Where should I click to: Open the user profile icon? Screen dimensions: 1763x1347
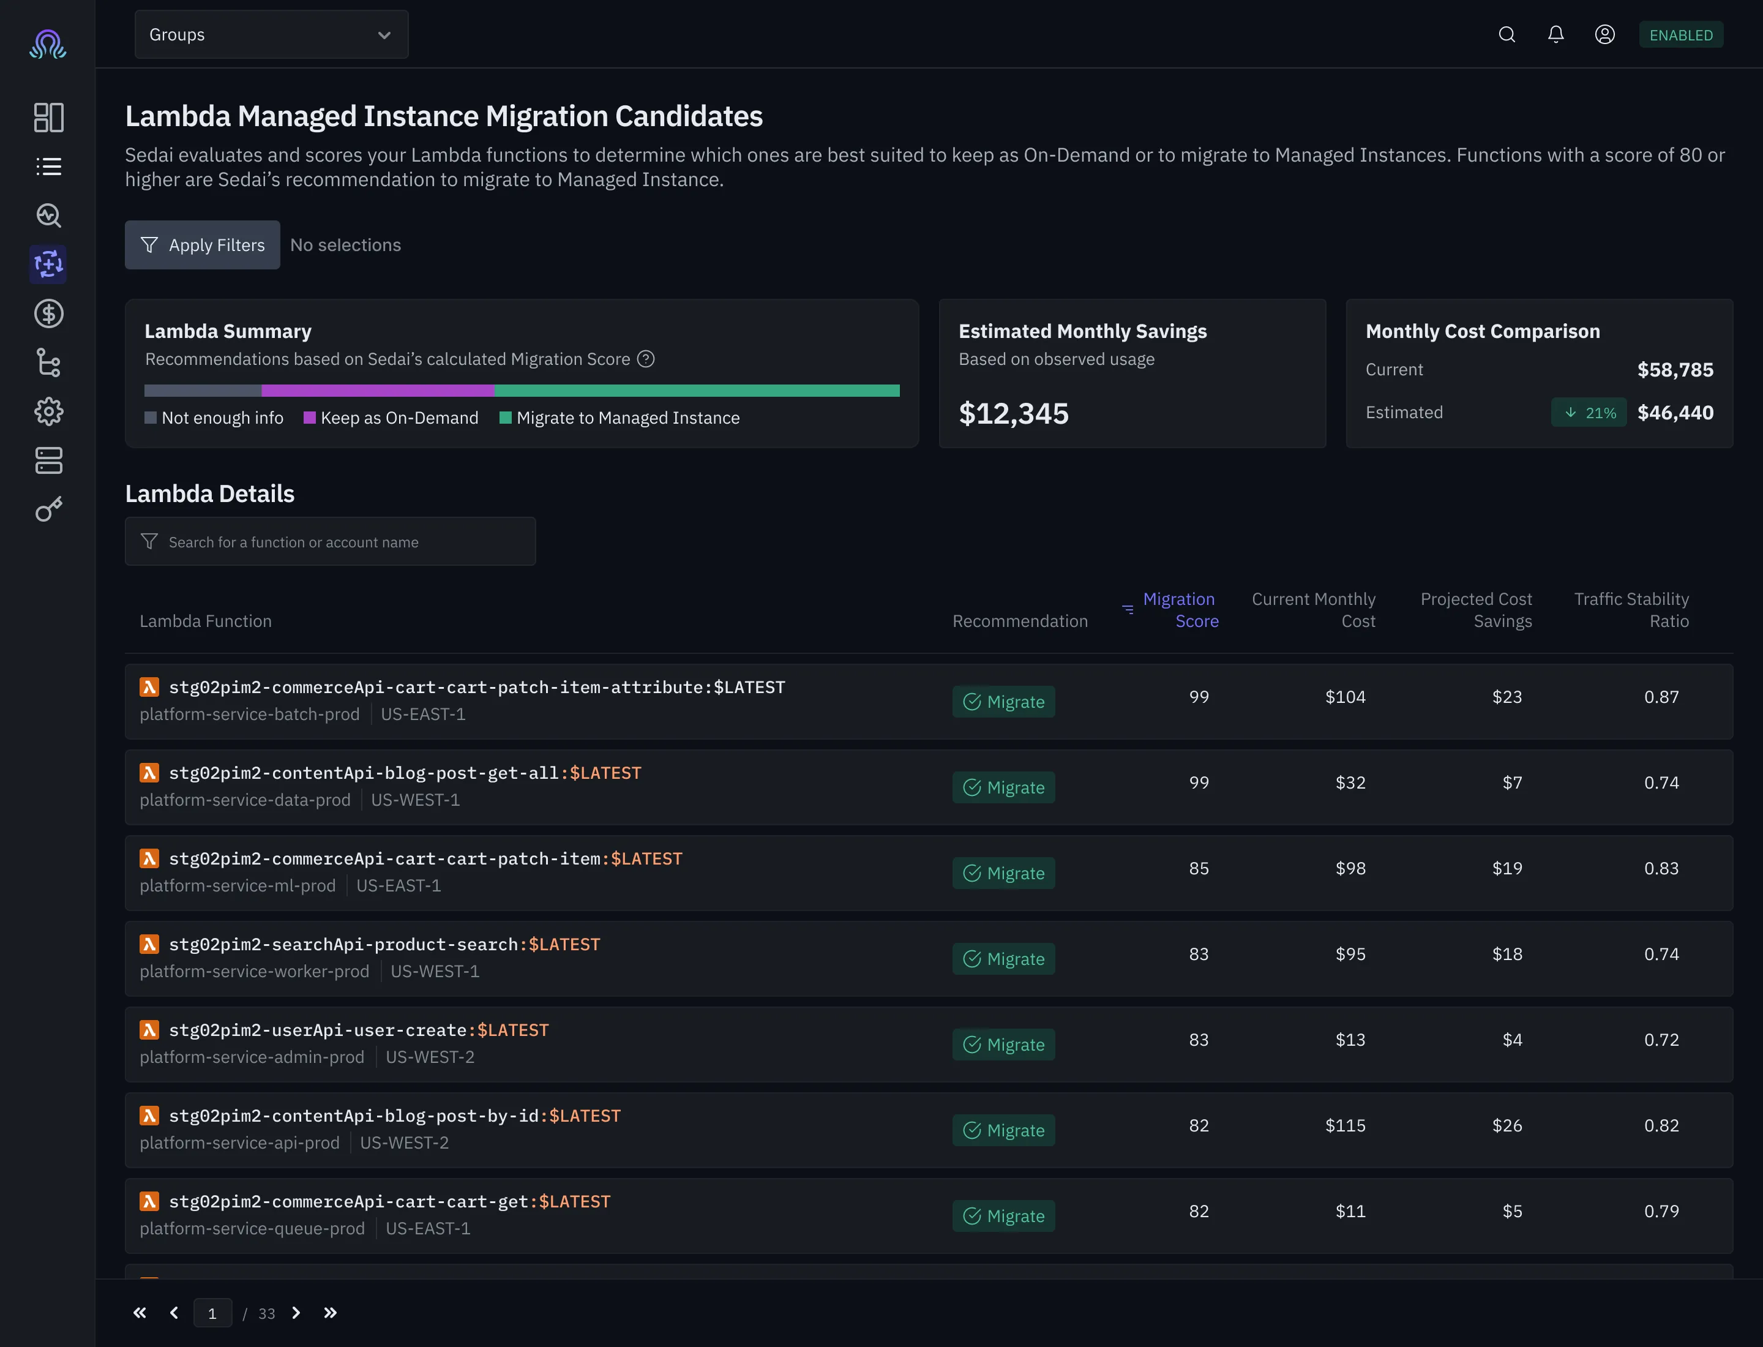[1604, 34]
